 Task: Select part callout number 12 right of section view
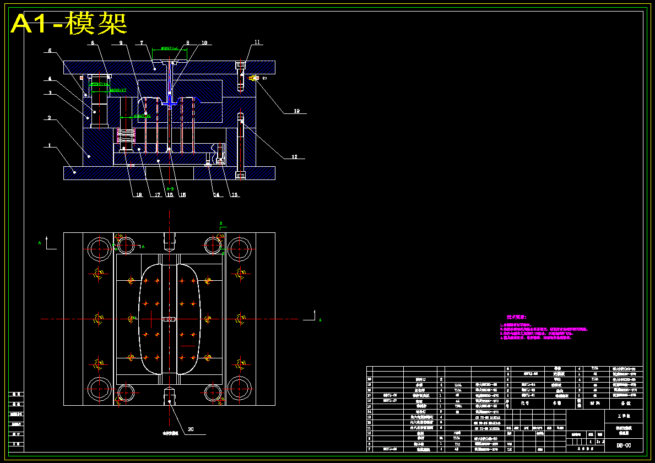(x=295, y=156)
